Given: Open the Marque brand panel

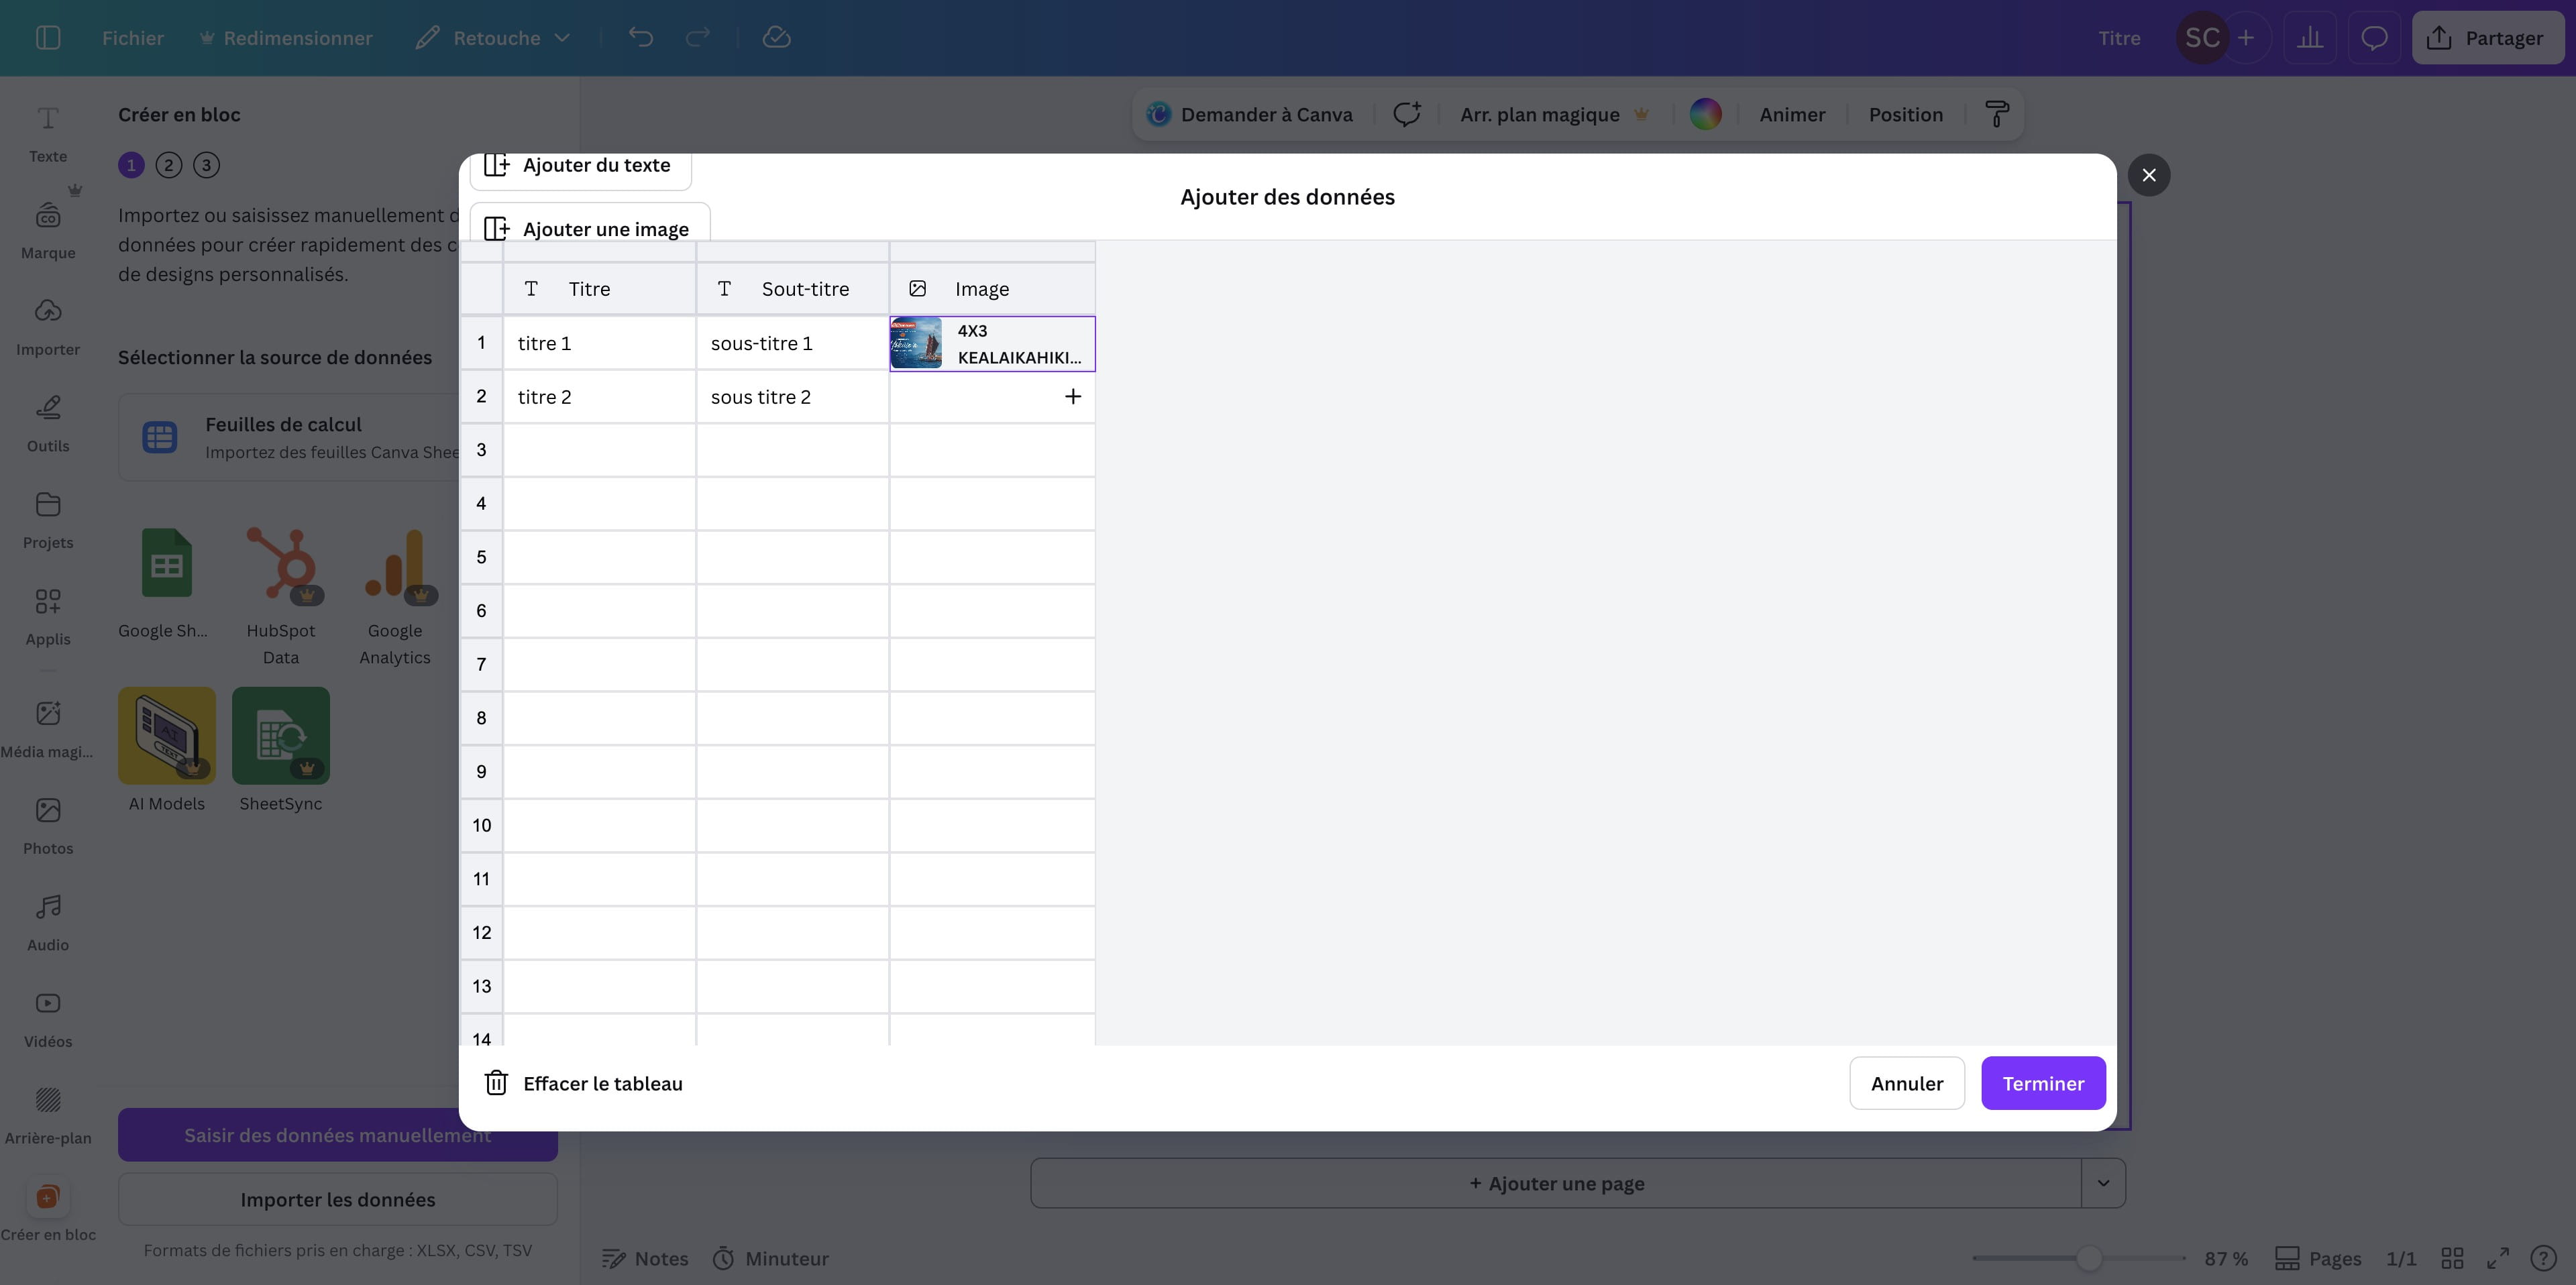Looking at the screenshot, I should click(48, 231).
